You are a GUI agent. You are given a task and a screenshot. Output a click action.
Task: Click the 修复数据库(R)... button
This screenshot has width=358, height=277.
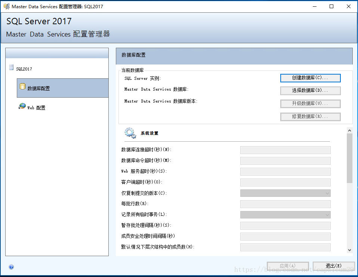310,117
